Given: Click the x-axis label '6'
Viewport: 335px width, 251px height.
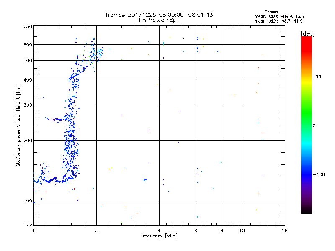Looking at the screenshot, I should pos(196,231).
